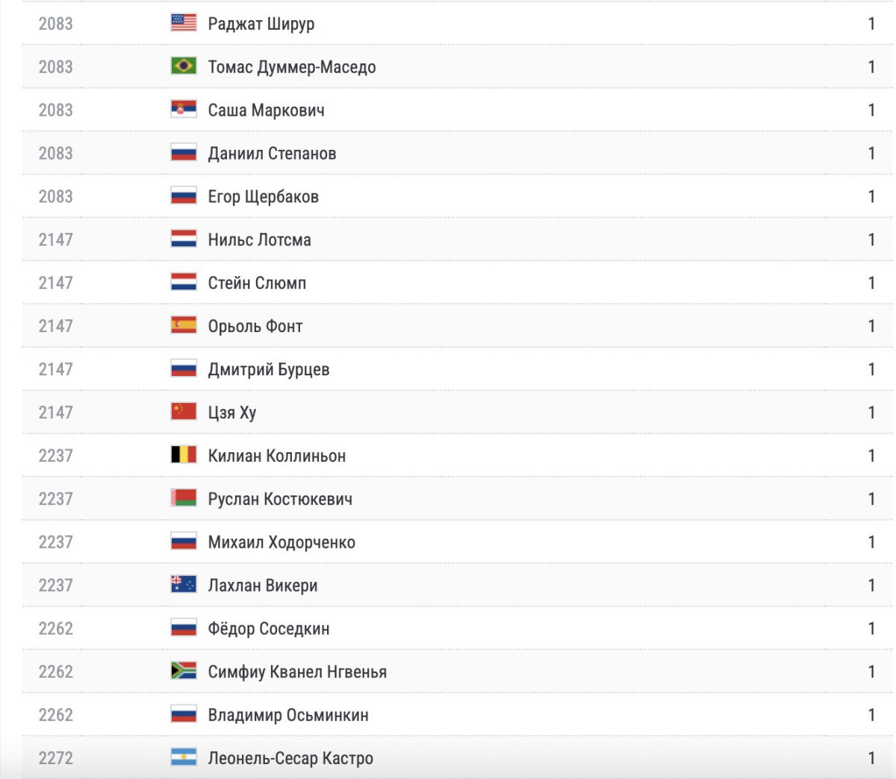
Task: Select player name Михаил Ходорченко
Action: (x=281, y=542)
